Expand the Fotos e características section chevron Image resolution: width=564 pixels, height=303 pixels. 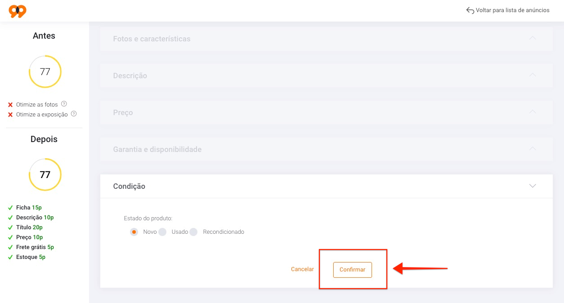click(x=533, y=38)
